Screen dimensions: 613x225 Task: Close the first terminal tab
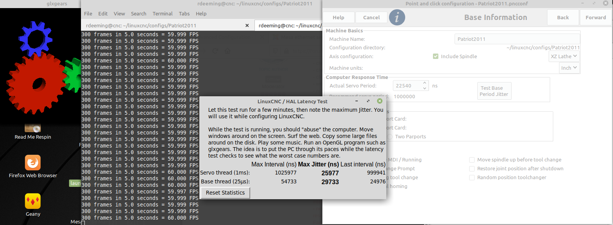[247, 25]
